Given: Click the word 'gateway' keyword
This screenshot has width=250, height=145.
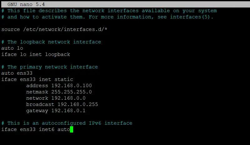Looking at the screenshot, I should (x=37, y=111).
